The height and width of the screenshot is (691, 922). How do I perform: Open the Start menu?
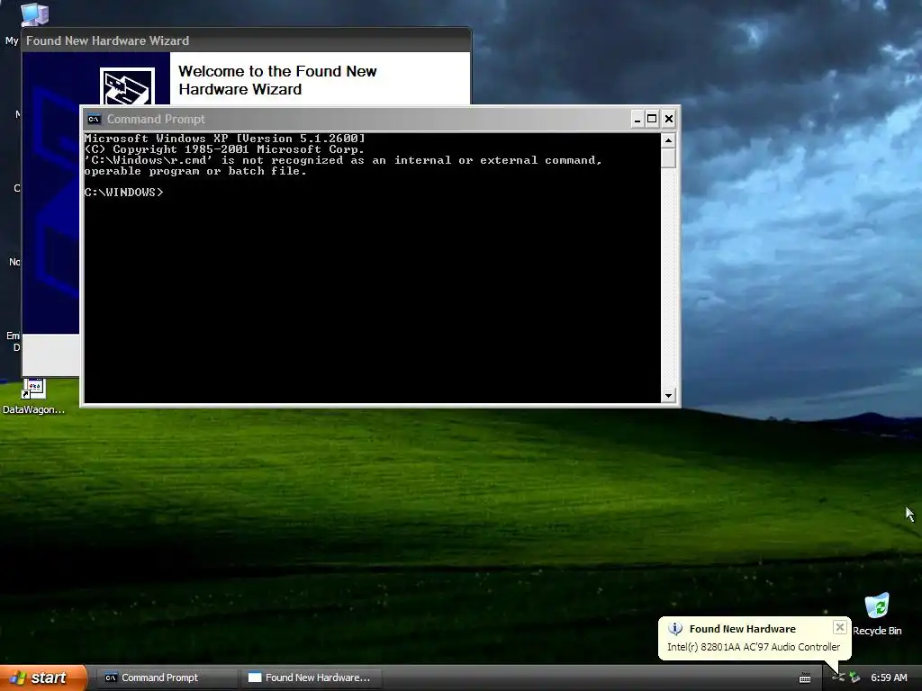click(x=43, y=678)
